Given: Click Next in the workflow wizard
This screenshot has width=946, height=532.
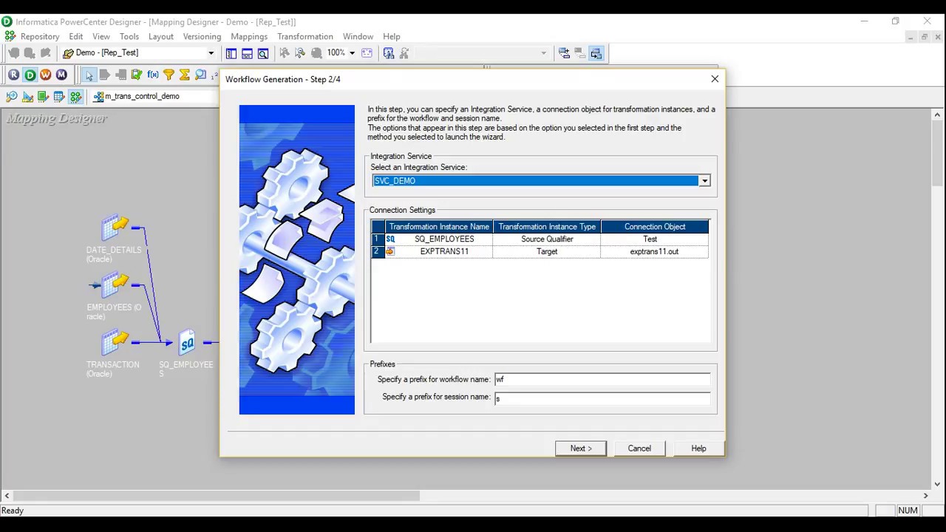Looking at the screenshot, I should [x=581, y=449].
